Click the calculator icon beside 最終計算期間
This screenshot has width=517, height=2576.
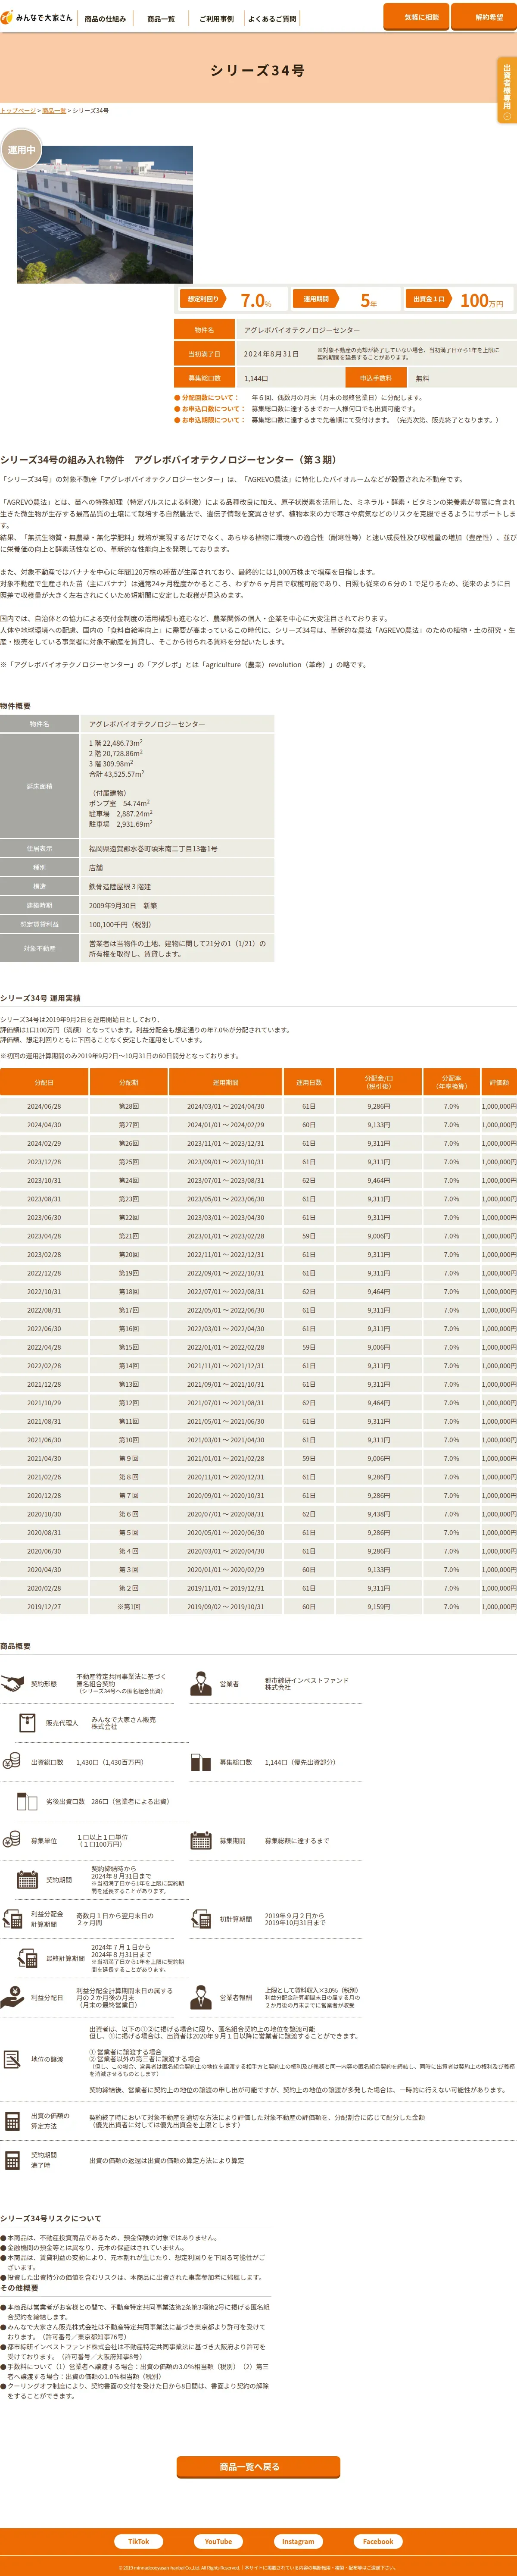tap(27, 1958)
